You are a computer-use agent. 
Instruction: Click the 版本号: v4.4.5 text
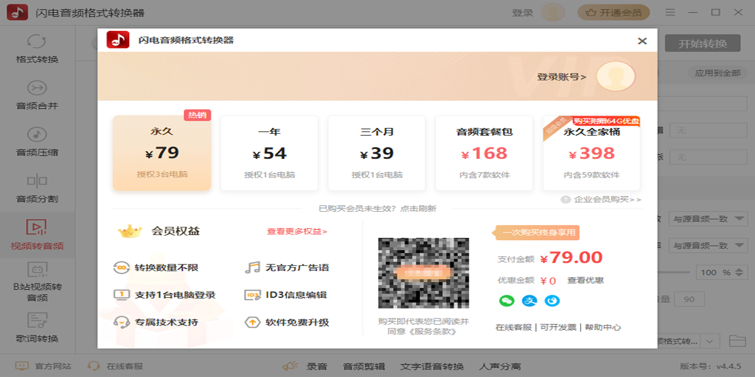[710, 366]
